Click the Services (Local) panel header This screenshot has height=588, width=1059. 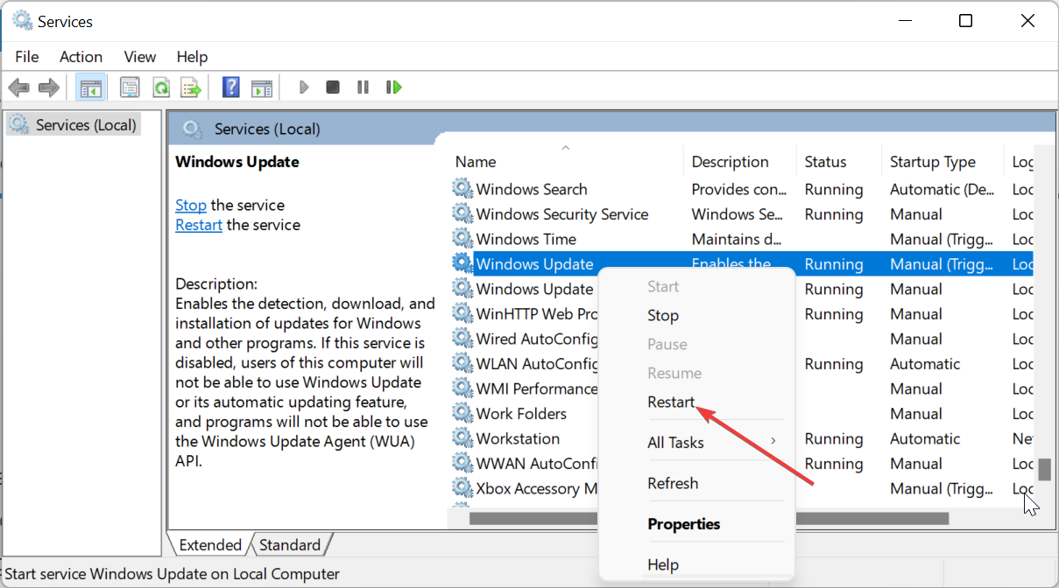point(267,129)
